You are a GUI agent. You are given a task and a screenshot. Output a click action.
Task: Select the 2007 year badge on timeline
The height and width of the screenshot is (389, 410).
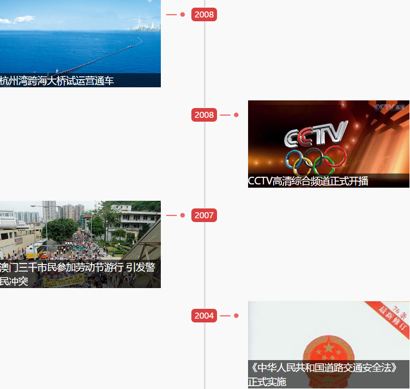[204, 216]
